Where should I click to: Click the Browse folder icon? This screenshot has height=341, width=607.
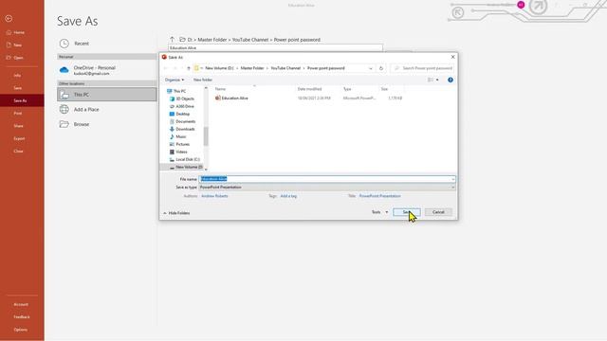point(64,124)
